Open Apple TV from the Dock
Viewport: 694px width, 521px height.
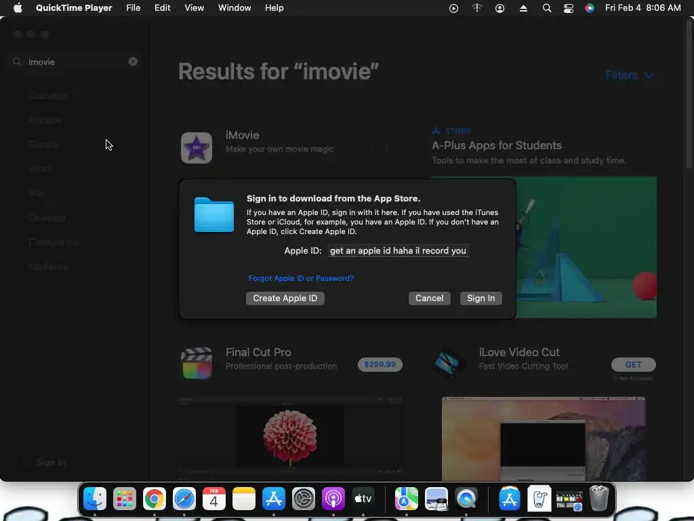click(363, 499)
